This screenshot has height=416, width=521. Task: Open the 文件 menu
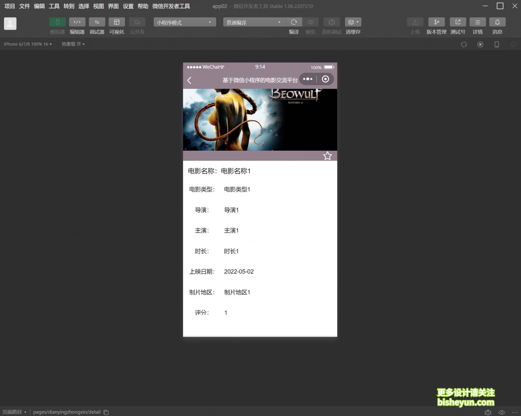pos(25,6)
